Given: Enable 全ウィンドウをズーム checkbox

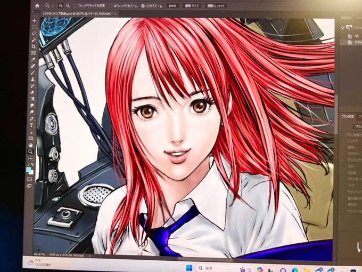Looking at the screenshot, I should point(111,6).
